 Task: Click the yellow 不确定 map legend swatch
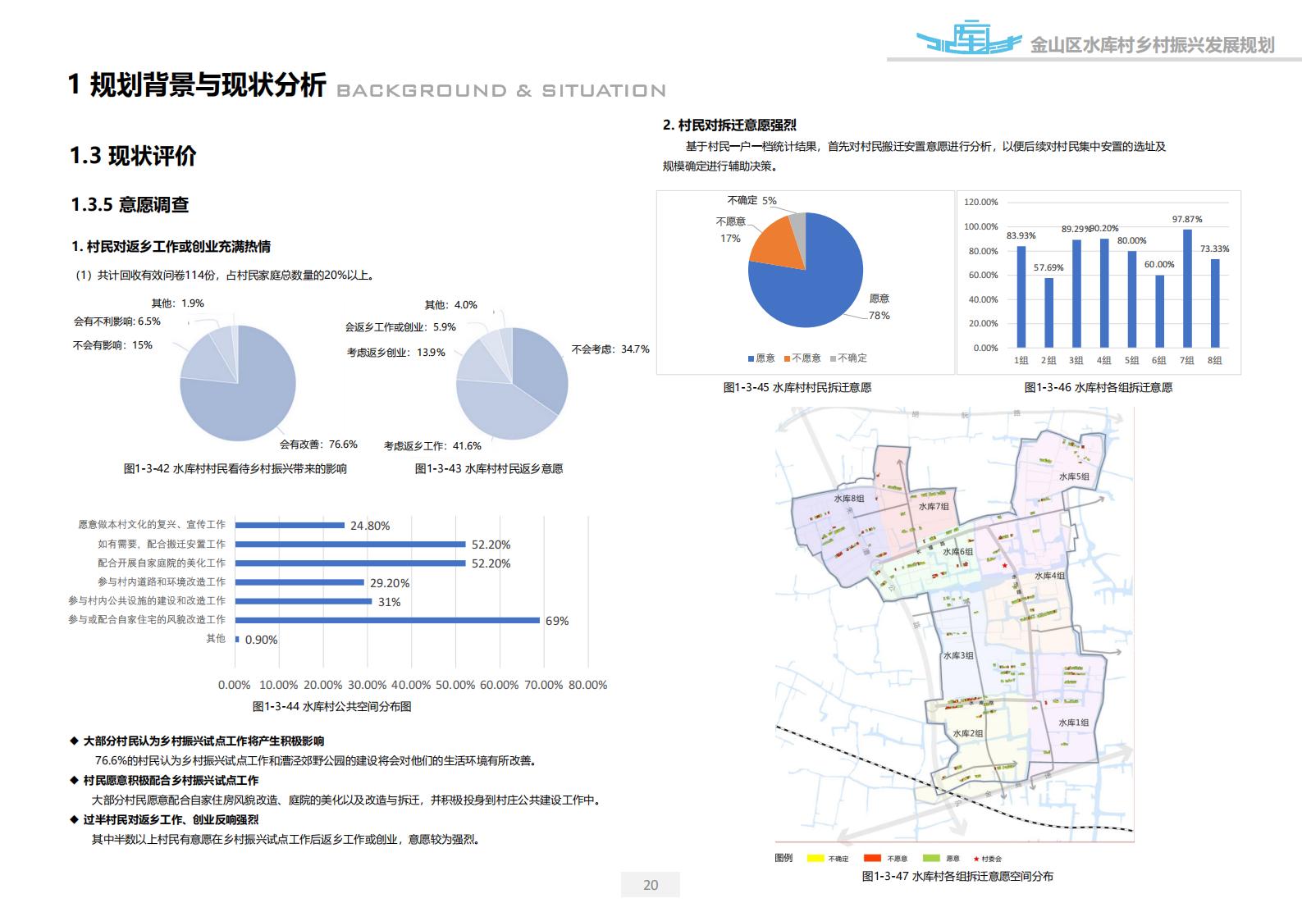(815, 859)
